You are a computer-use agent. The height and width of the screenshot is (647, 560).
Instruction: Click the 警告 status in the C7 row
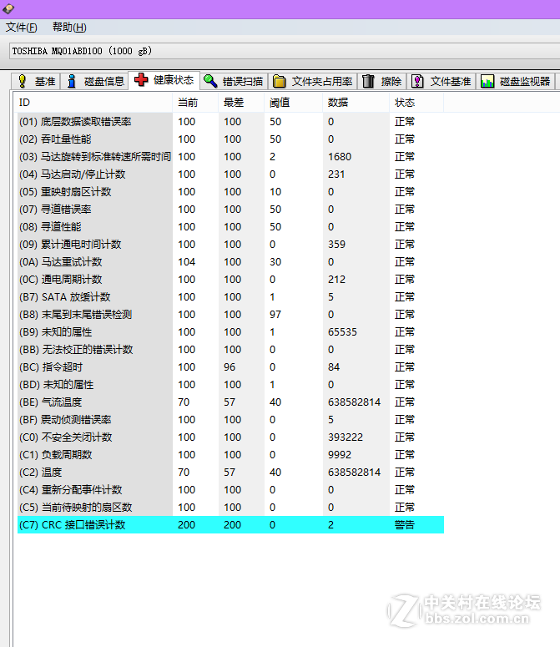click(x=405, y=525)
